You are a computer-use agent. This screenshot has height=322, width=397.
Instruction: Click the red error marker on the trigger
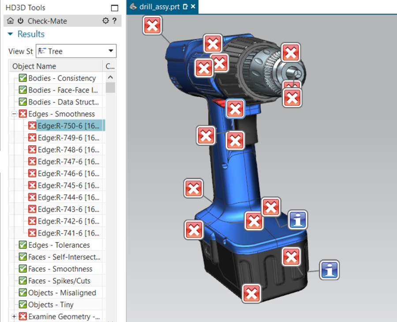click(x=235, y=108)
